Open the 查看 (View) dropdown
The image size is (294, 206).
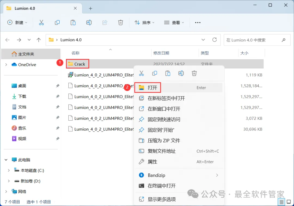coord(174,23)
